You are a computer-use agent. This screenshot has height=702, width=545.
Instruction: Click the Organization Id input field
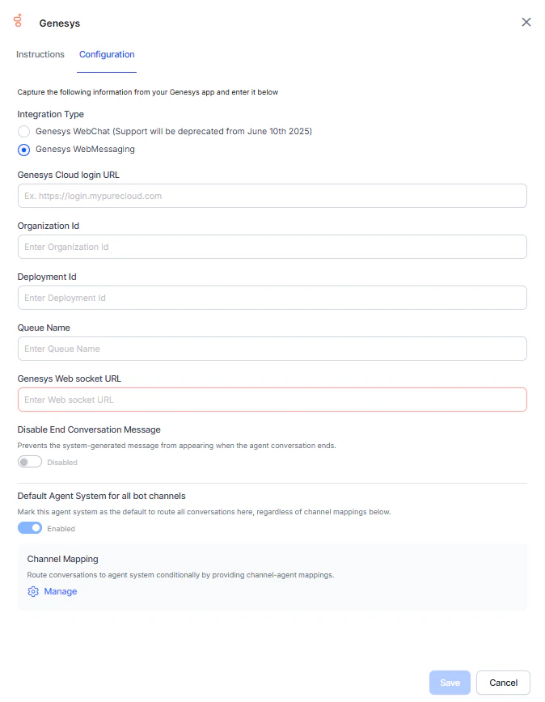tap(272, 247)
